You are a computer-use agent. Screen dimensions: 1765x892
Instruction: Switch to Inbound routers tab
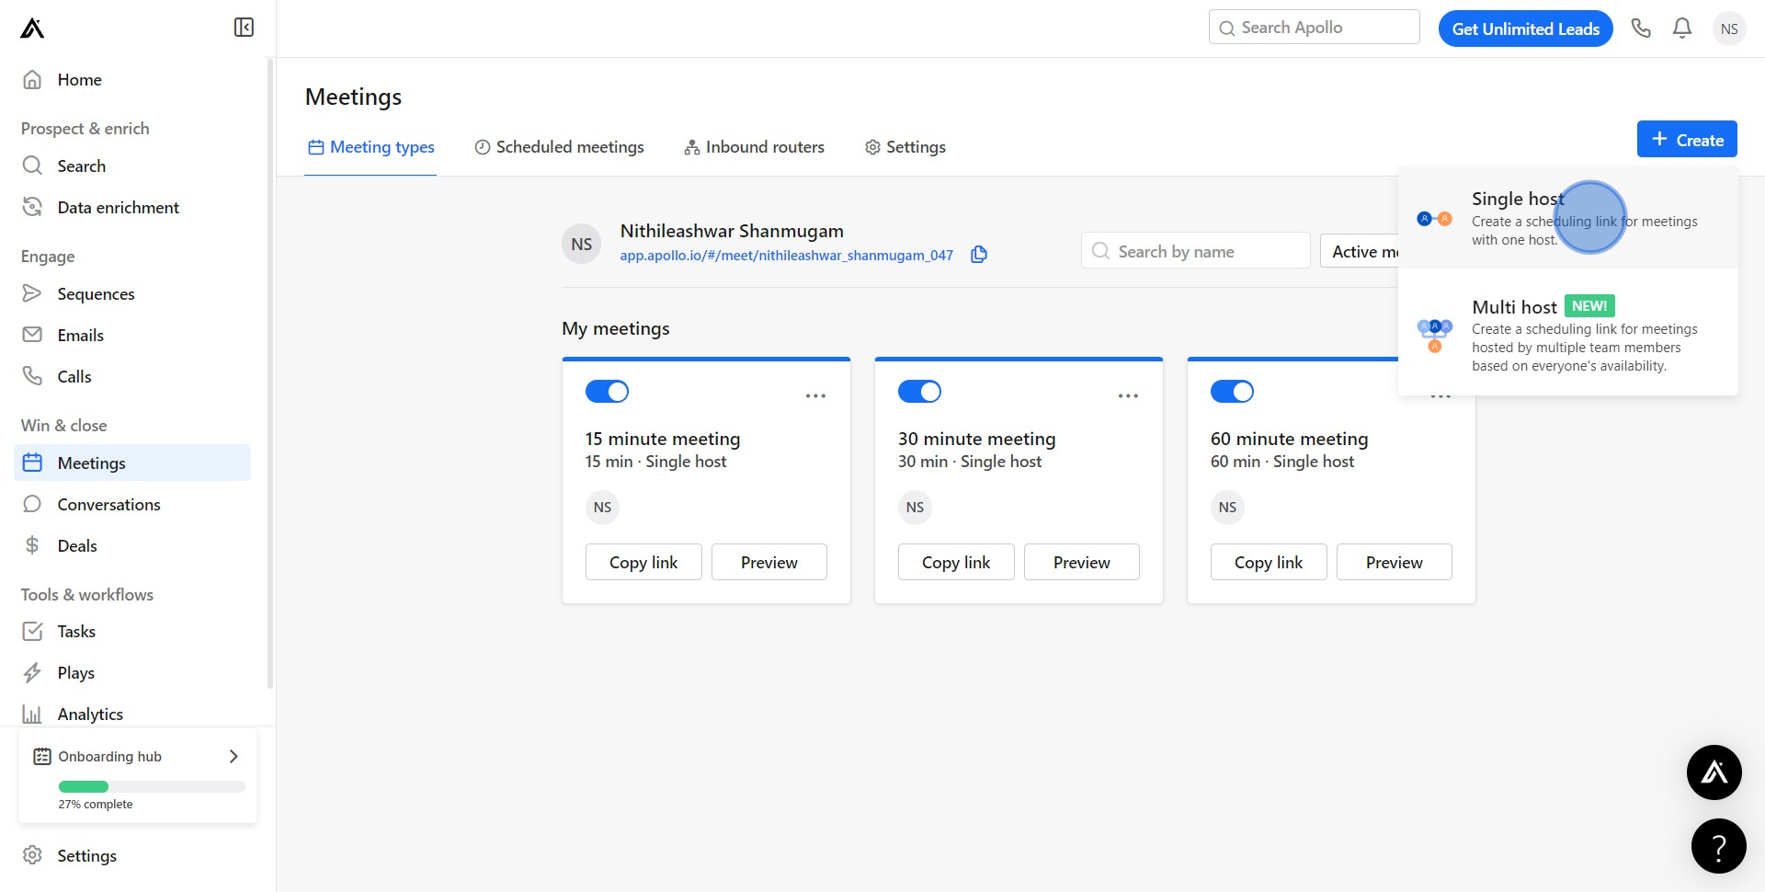(754, 147)
